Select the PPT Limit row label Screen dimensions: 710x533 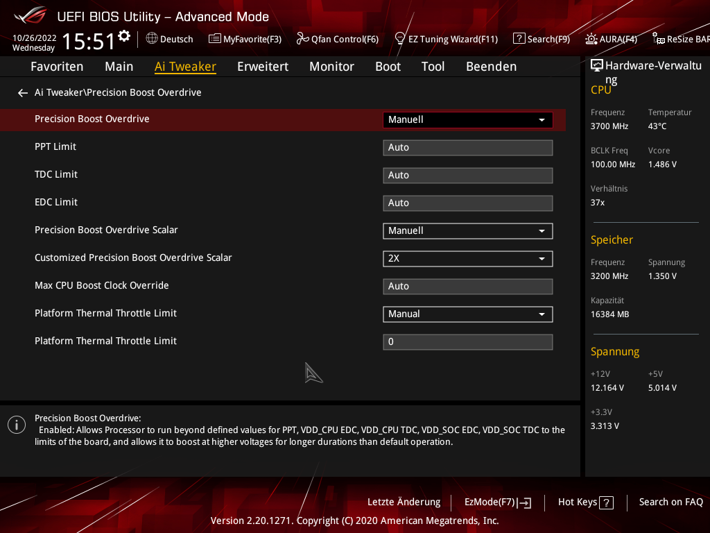[55, 147]
